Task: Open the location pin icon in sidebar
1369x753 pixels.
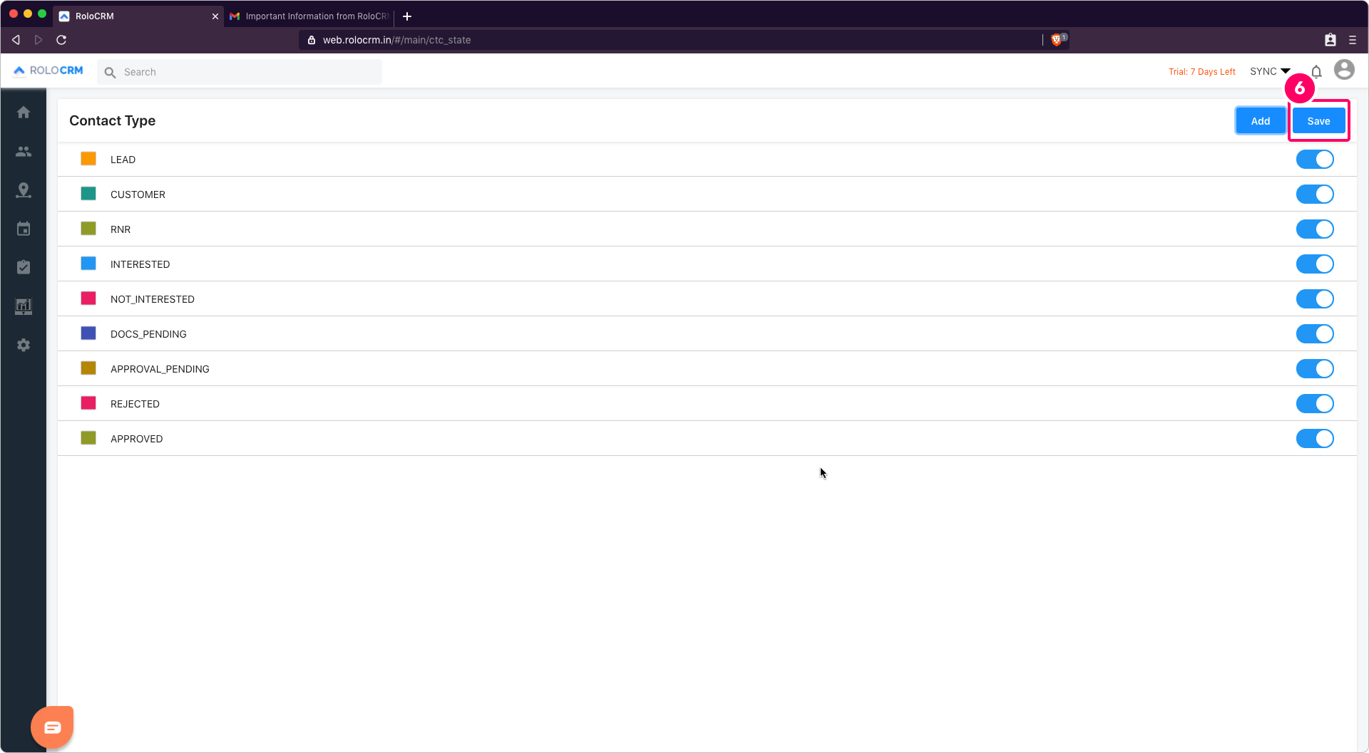Action: coord(24,190)
